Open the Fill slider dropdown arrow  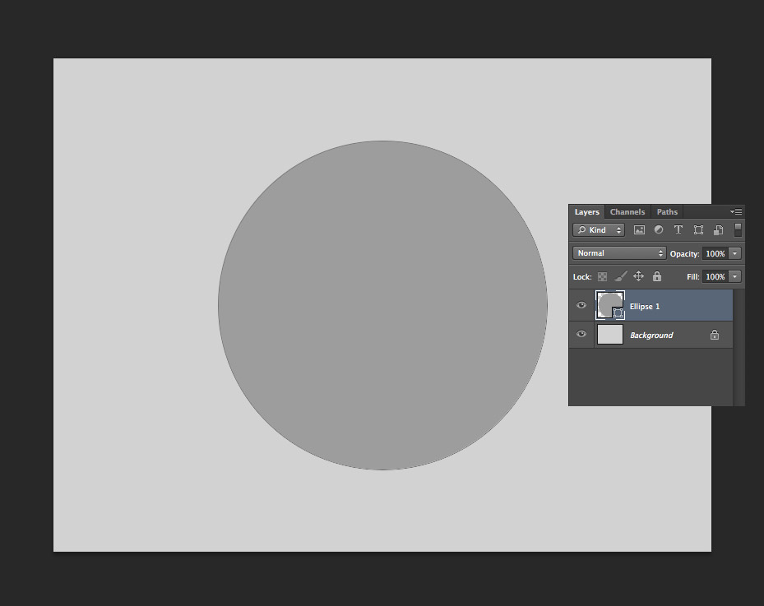click(734, 277)
